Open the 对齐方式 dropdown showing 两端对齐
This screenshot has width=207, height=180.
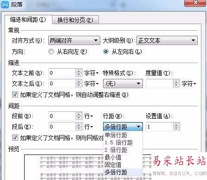74,40
